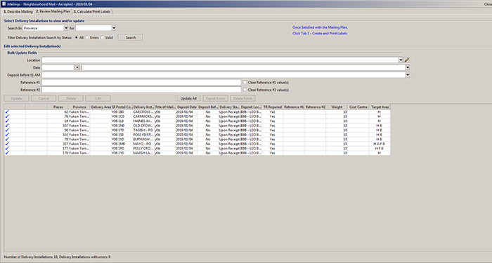
Task: Click the Export Errors button
Action: [x=216, y=98]
